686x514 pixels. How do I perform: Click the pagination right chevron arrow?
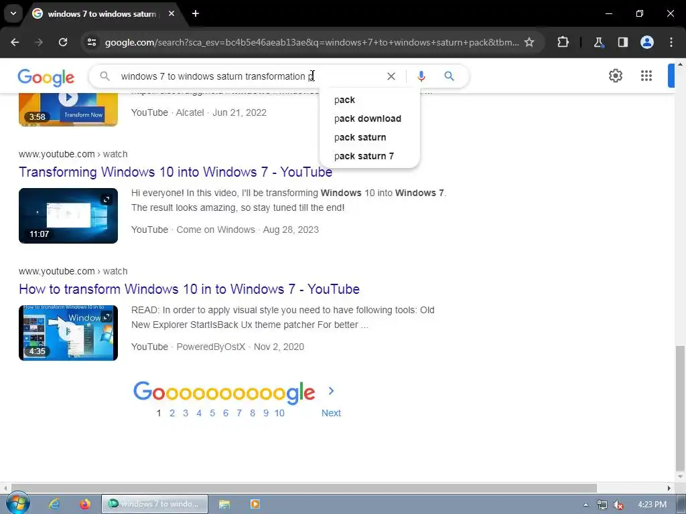pos(331,391)
